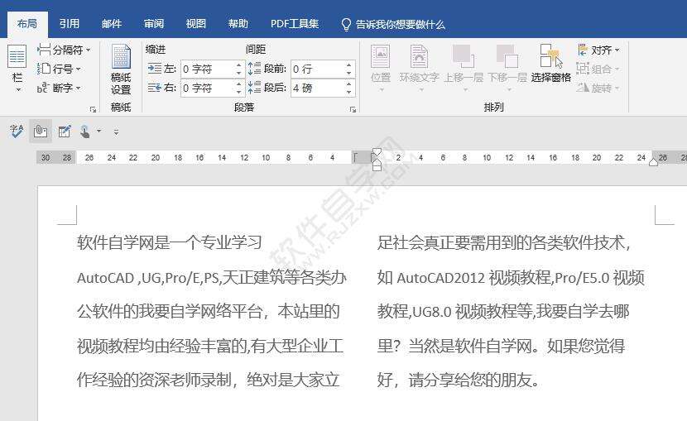Click the 左 indent icon label
Viewport: 687px width, 421px height.
161,69
